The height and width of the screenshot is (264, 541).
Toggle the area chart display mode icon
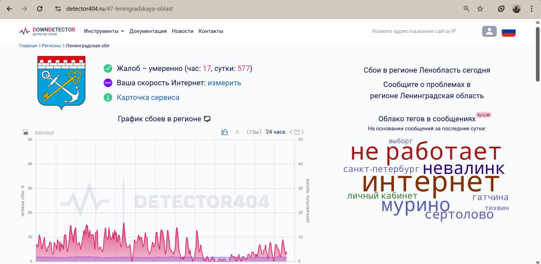225,132
